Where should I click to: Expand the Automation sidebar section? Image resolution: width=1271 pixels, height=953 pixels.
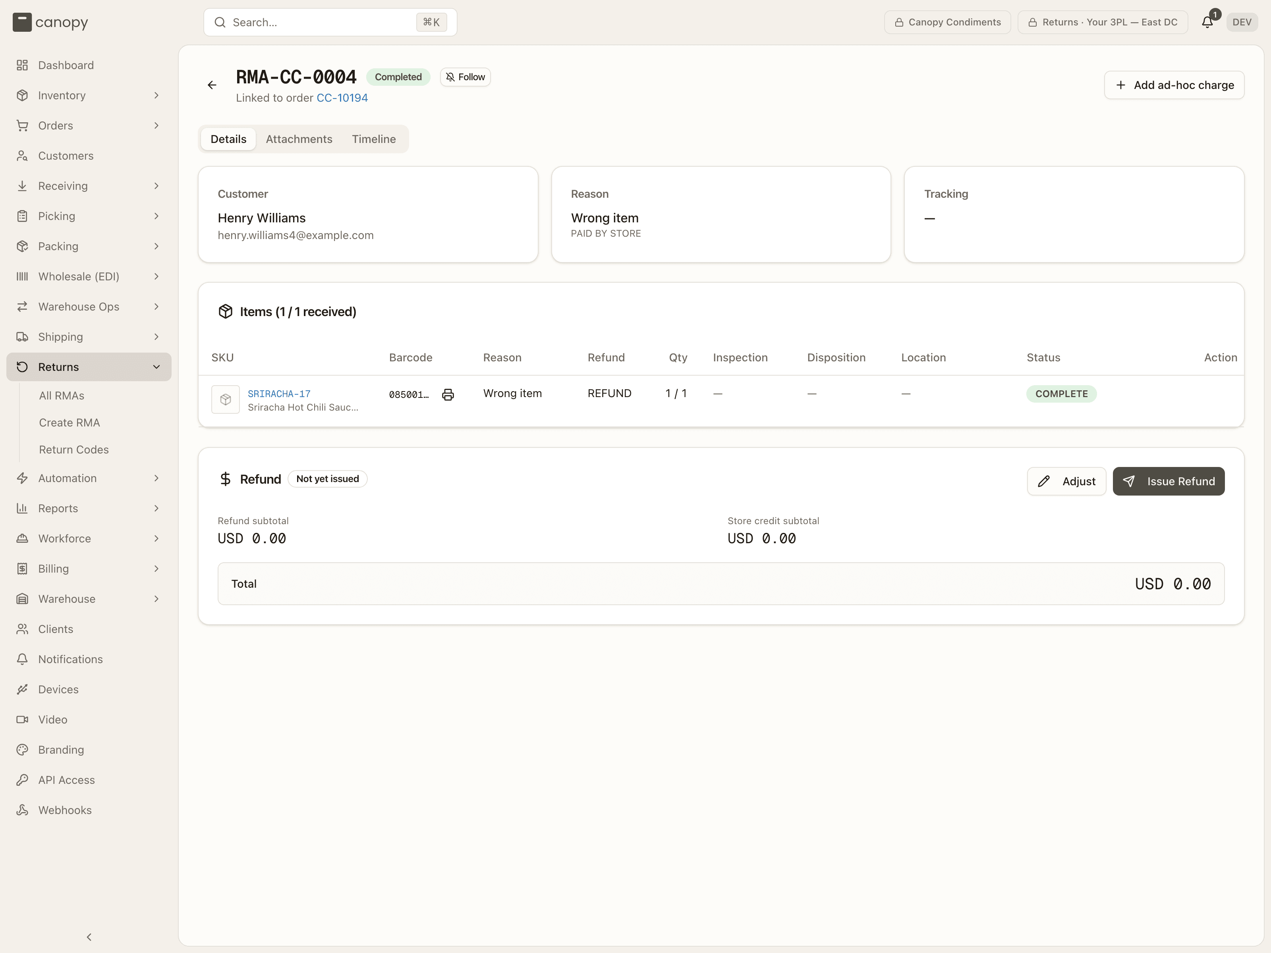click(x=89, y=478)
